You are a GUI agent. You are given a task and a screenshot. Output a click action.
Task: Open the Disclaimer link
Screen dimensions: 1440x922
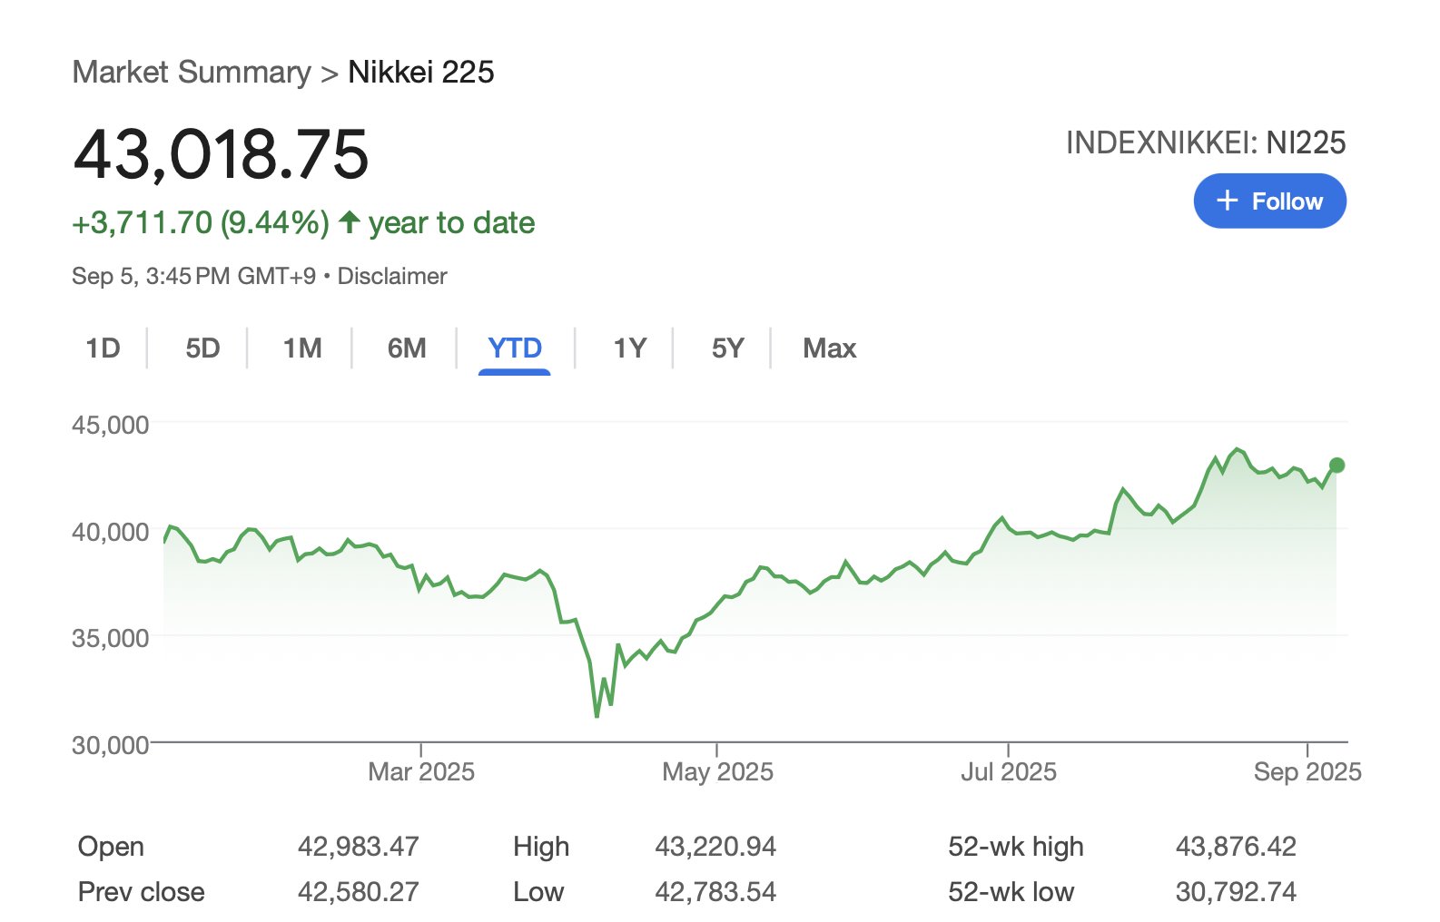392,276
